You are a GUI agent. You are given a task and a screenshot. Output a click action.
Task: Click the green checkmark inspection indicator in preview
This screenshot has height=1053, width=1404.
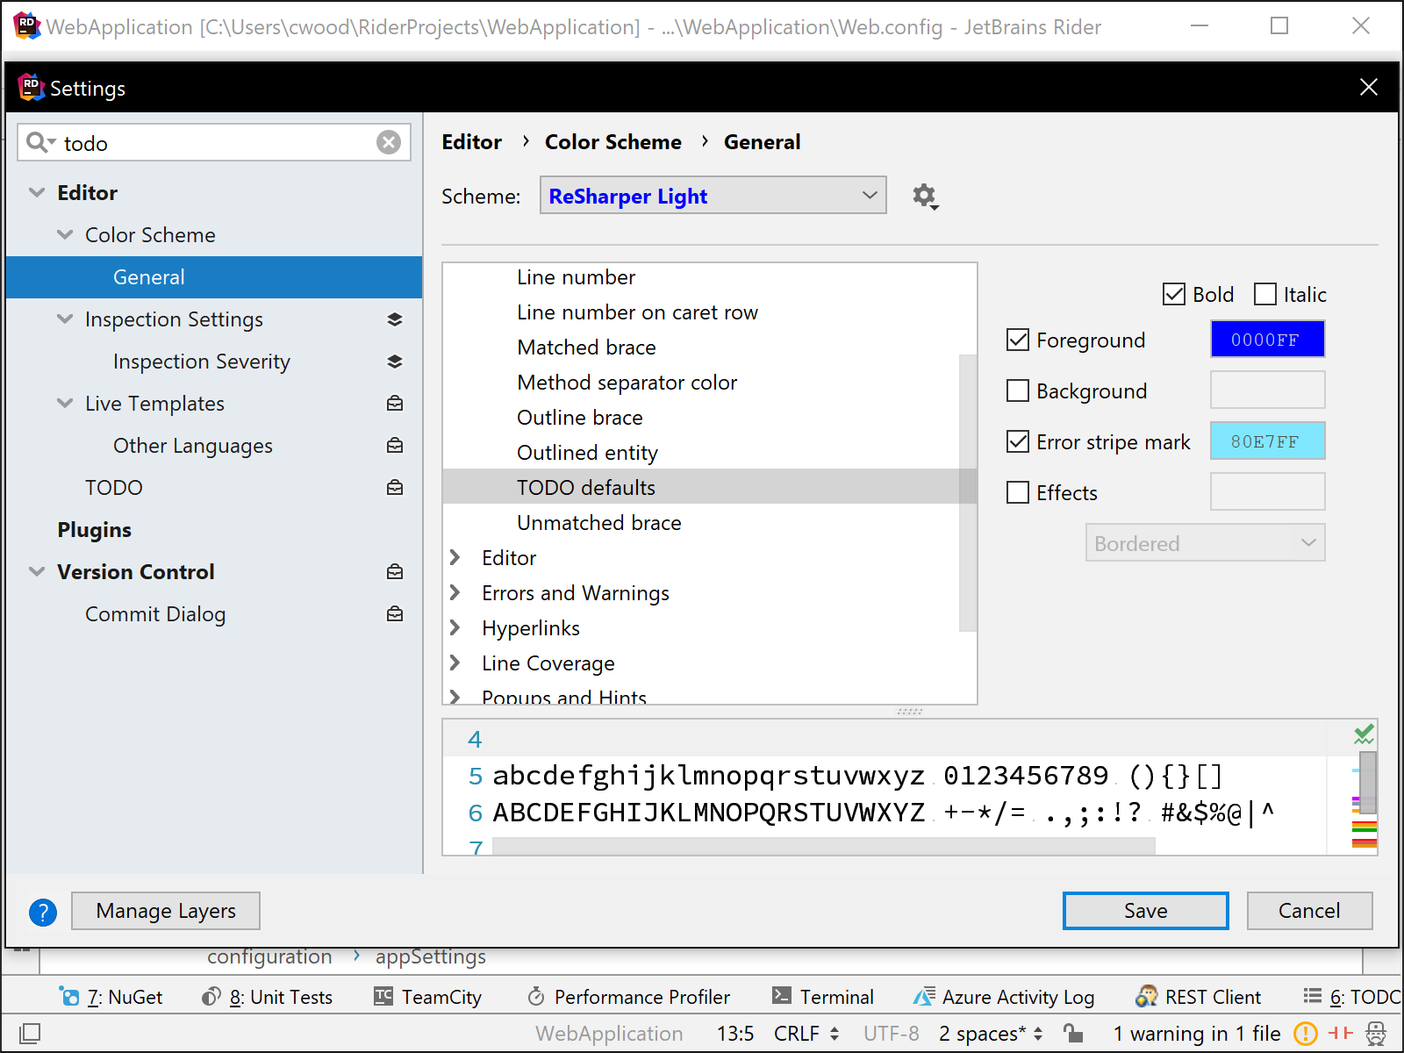click(1364, 734)
